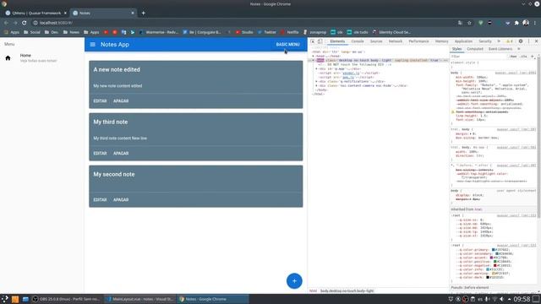Click EDITAR on 'My third note' card

click(100, 154)
